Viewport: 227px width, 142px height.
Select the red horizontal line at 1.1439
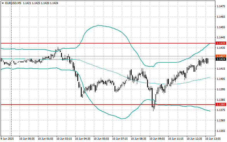point(108,43)
